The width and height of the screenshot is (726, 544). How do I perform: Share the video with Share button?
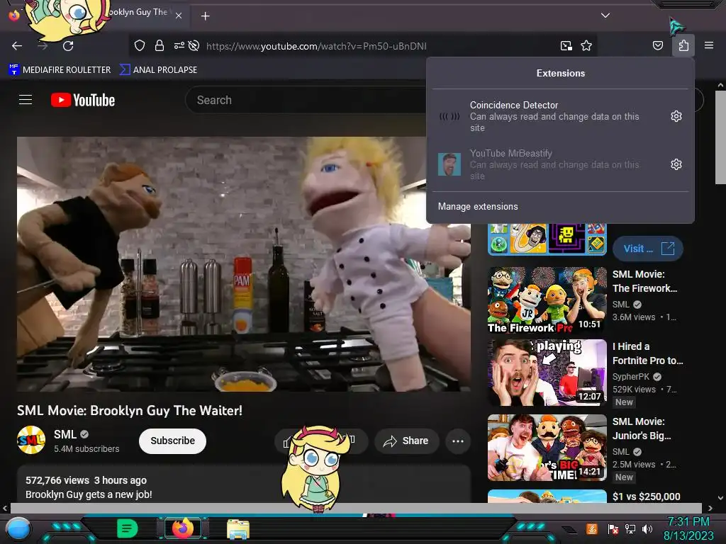click(x=406, y=441)
